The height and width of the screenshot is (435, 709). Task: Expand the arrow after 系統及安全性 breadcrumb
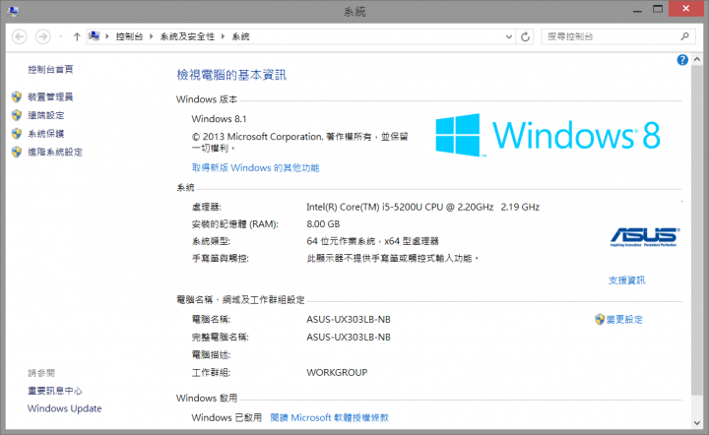(223, 36)
